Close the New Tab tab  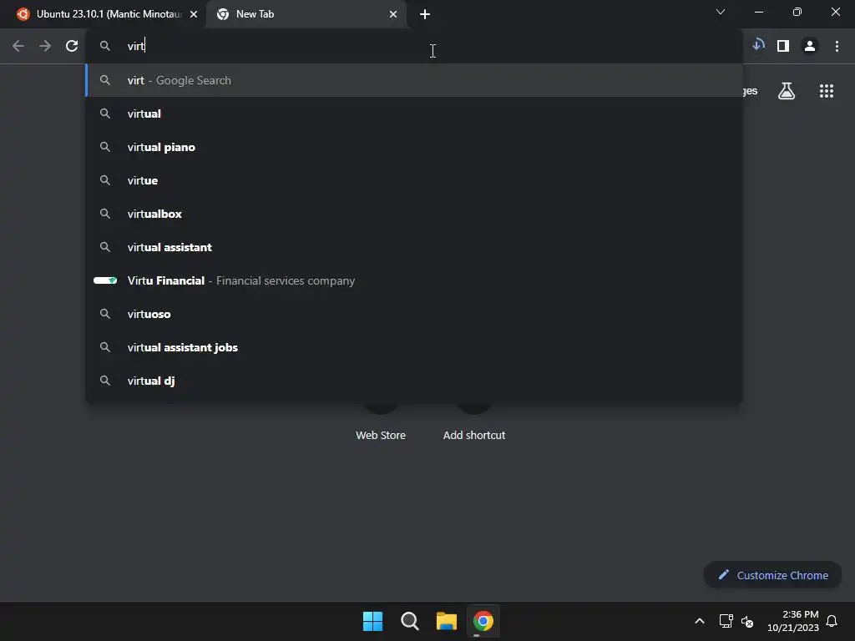pos(393,14)
